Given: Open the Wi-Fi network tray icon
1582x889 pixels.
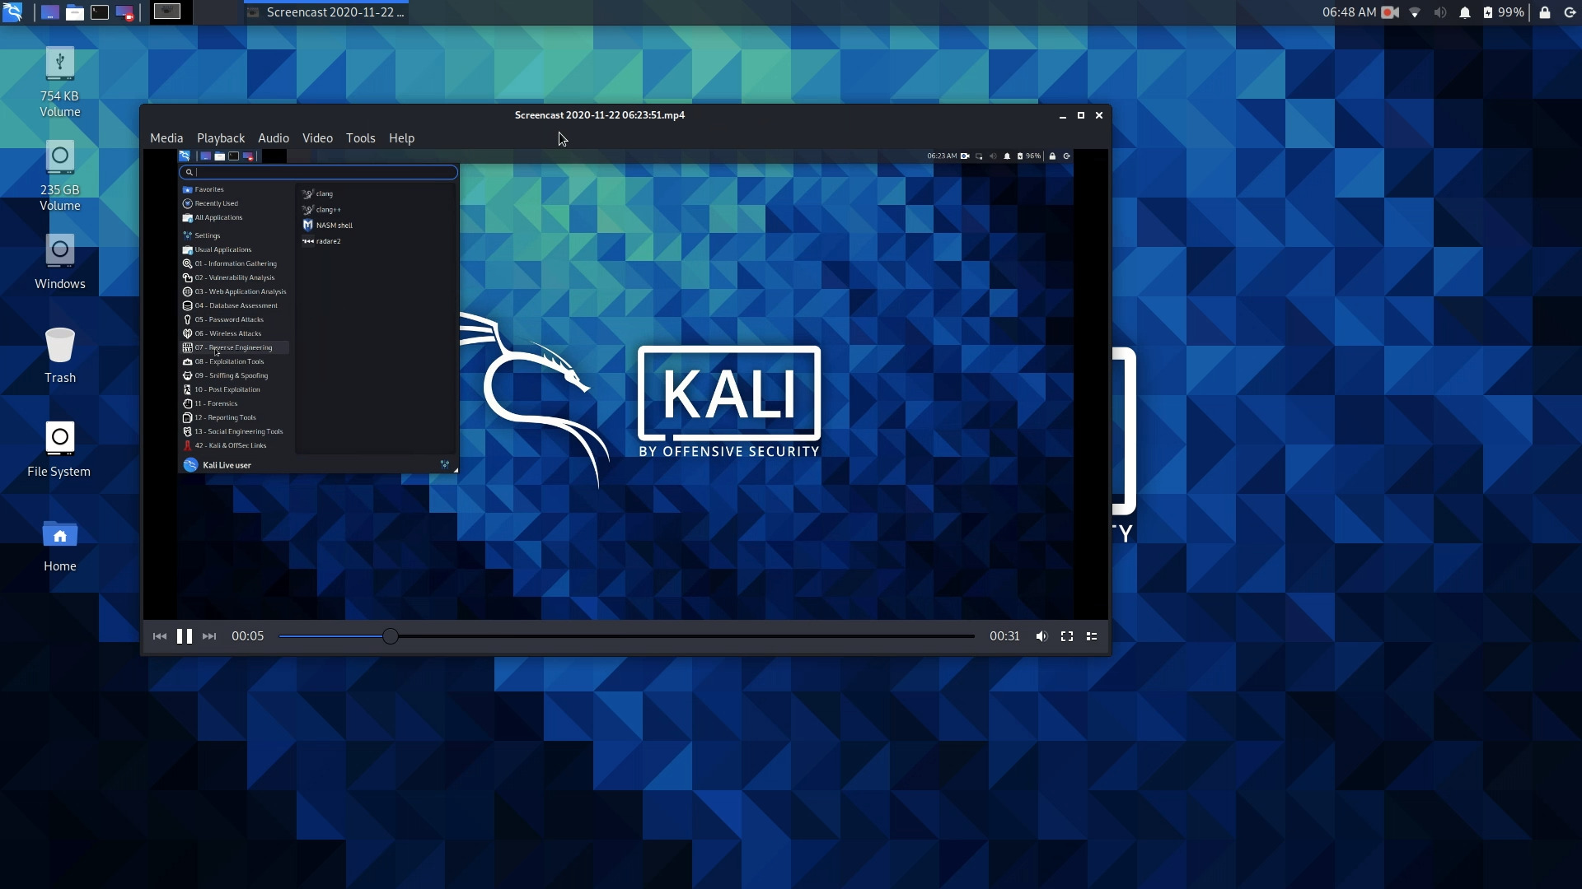Looking at the screenshot, I should pos(1415,12).
